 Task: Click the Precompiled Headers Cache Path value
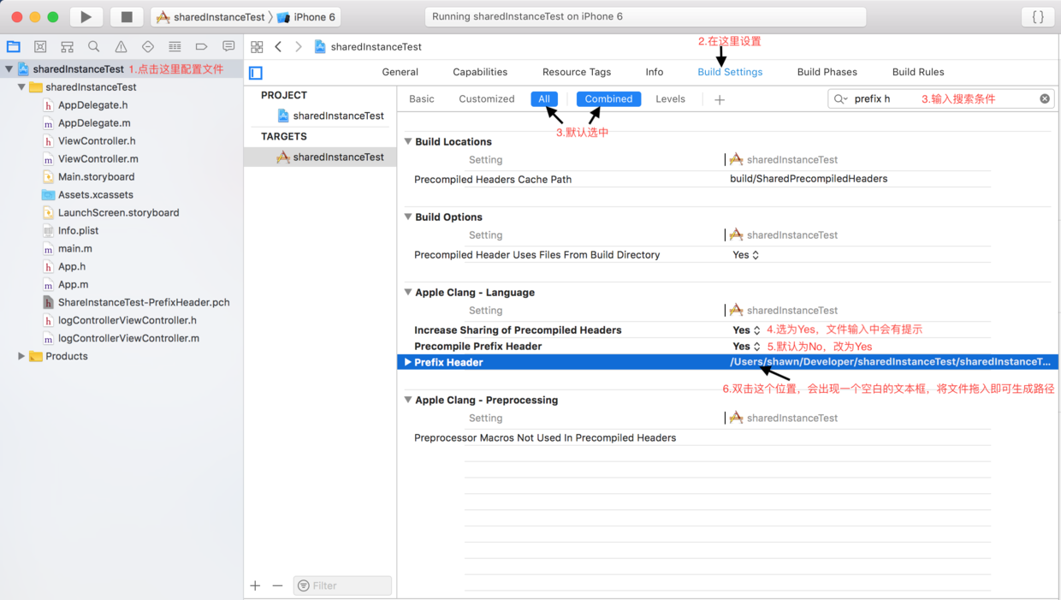(809, 179)
